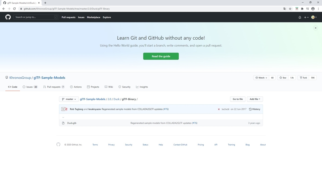The image size is (322, 174).
Task: Bookmark this page with star icon
Action: (290, 9)
